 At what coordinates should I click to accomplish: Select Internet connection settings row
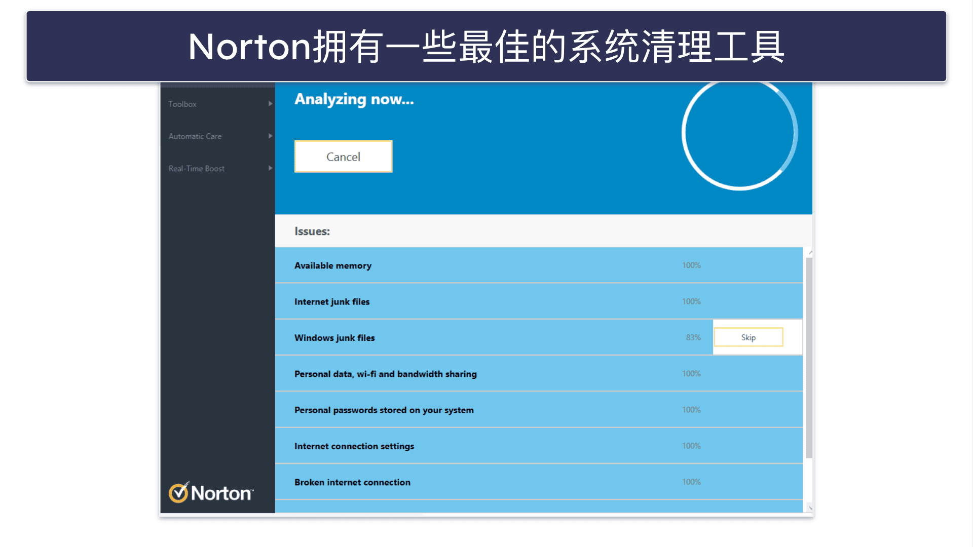539,446
